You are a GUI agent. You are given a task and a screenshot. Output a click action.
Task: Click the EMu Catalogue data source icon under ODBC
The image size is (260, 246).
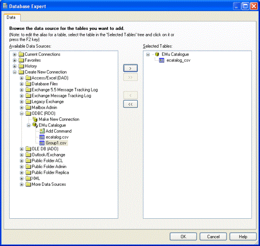35,125
